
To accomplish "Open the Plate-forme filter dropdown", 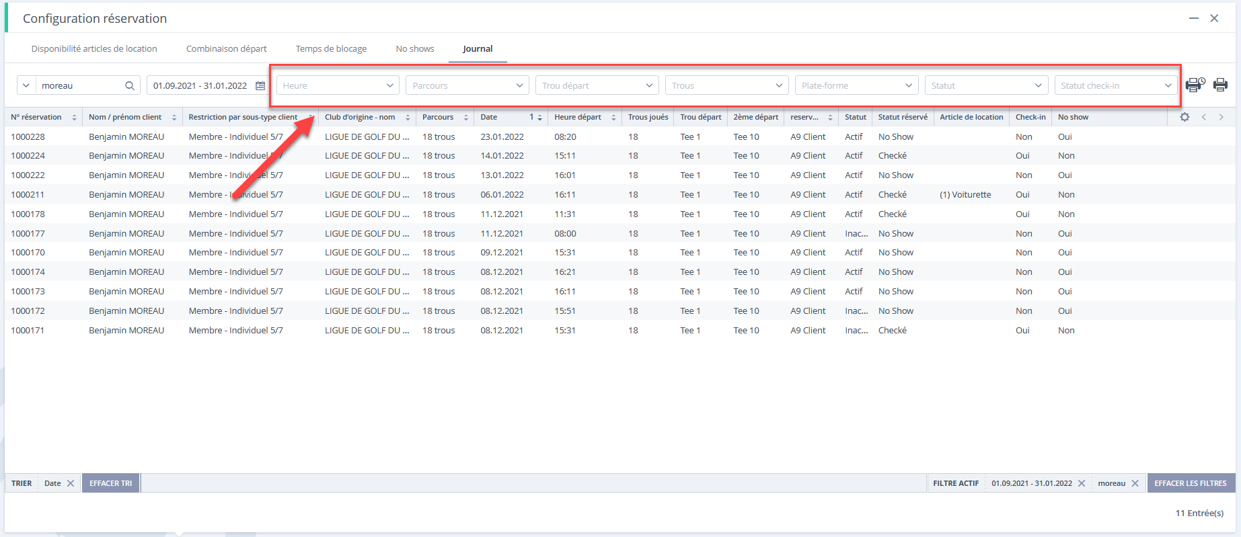I will [x=857, y=85].
